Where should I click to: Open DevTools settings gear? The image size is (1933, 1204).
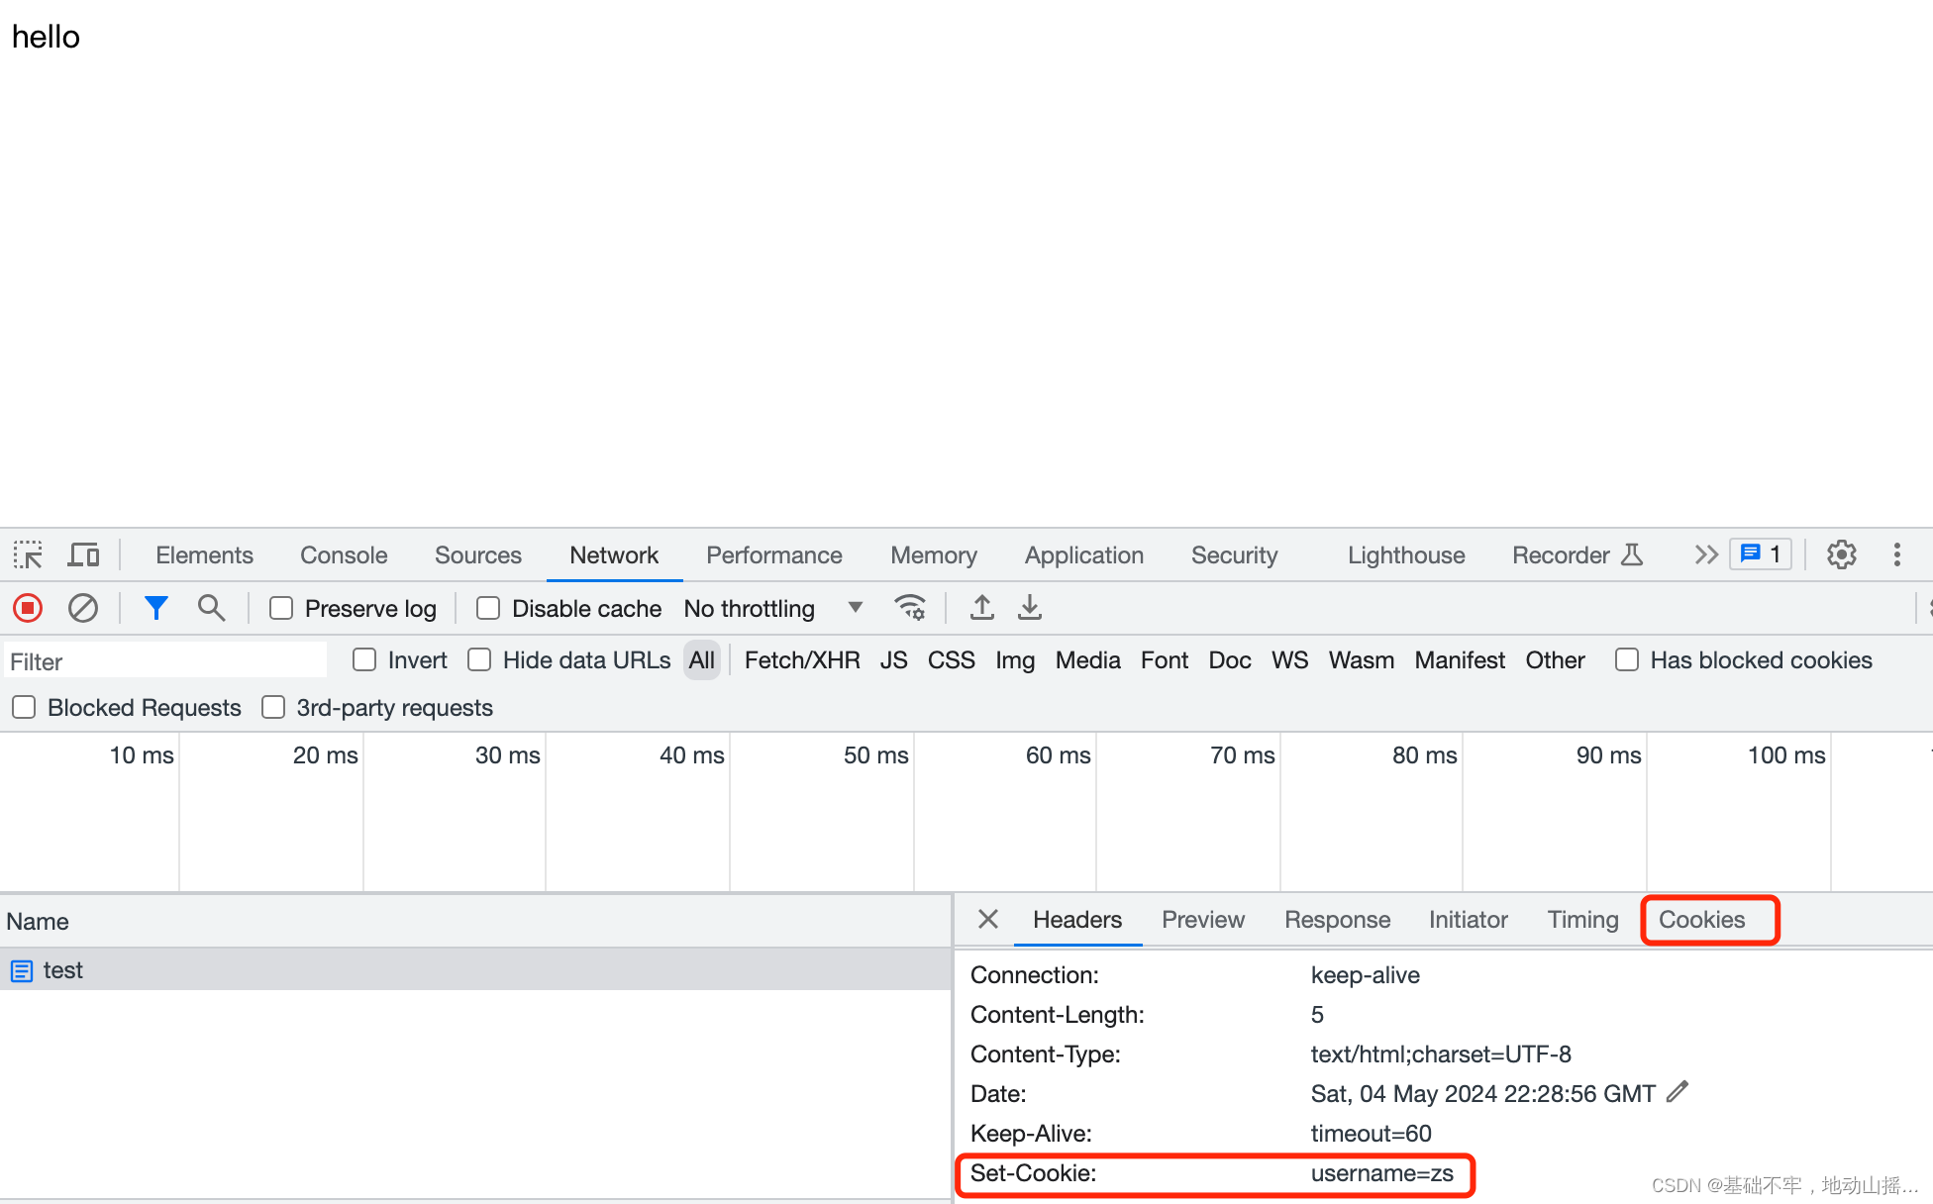(x=1841, y=554)
